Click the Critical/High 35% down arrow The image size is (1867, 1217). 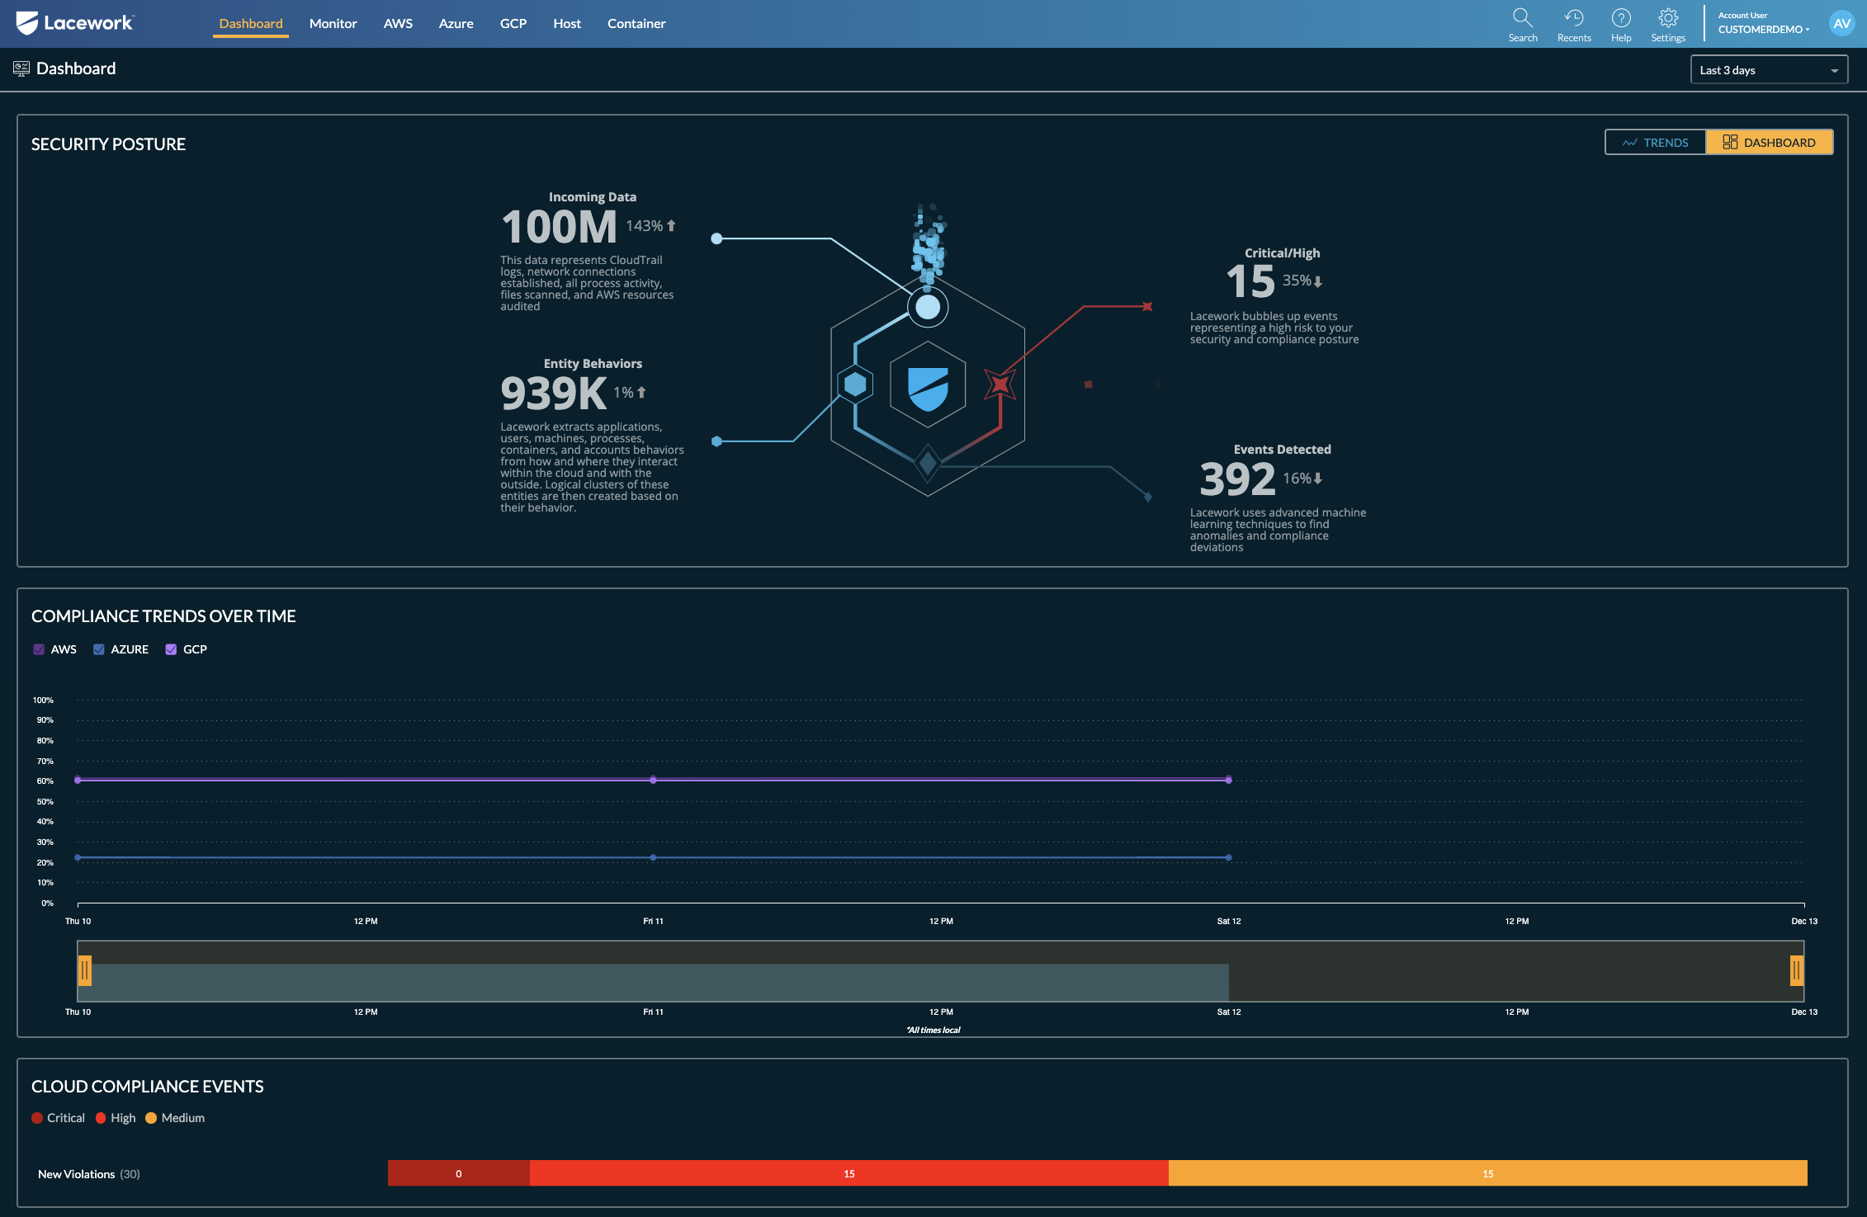1318,281
